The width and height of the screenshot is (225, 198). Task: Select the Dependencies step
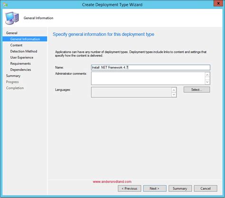(x=20, y=70)
